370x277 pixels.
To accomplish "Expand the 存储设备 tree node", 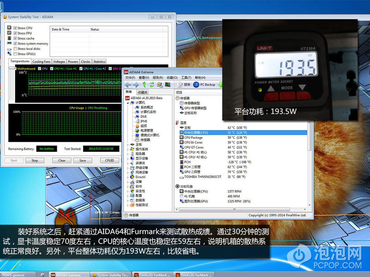I will [128, 168].
